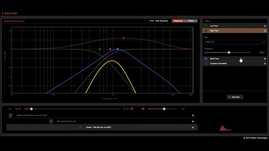
Task: Click the brown High Pass graph point
Action: 110,49
